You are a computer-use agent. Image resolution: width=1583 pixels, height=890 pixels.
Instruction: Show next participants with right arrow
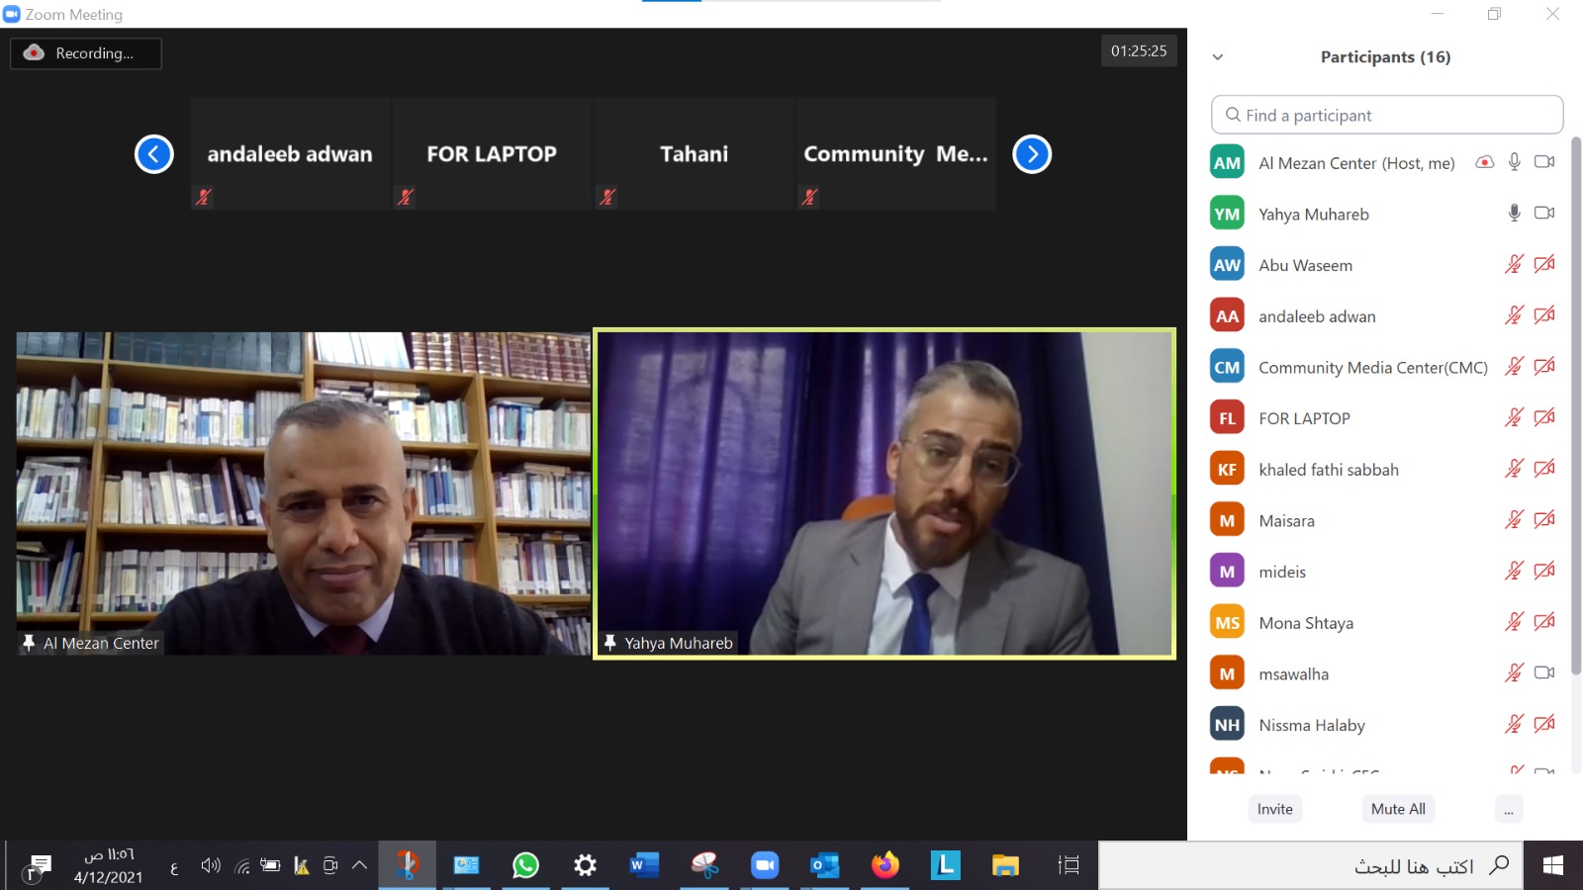tap(1032, 154)
